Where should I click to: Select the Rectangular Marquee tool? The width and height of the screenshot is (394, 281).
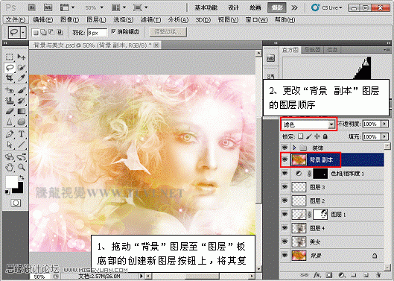[x=9, y=57]
